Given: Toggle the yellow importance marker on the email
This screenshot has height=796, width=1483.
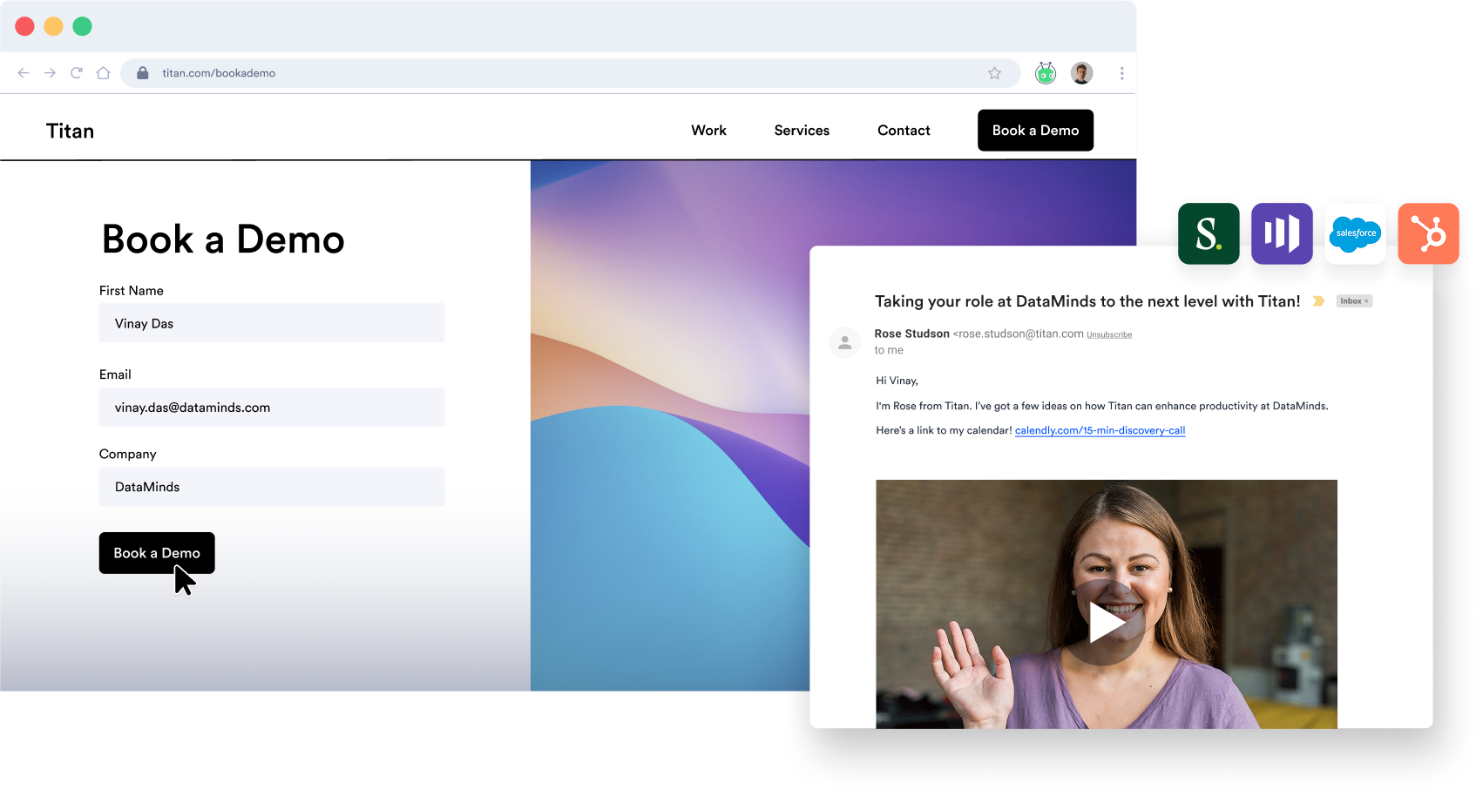Looking at the screenshot, I should 1318,300.
